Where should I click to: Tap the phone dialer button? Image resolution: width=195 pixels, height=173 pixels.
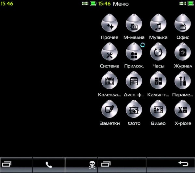(49, 165)
